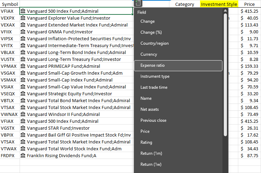Select Currency field
The image size is (261, 173).
[x=178, y=54]
